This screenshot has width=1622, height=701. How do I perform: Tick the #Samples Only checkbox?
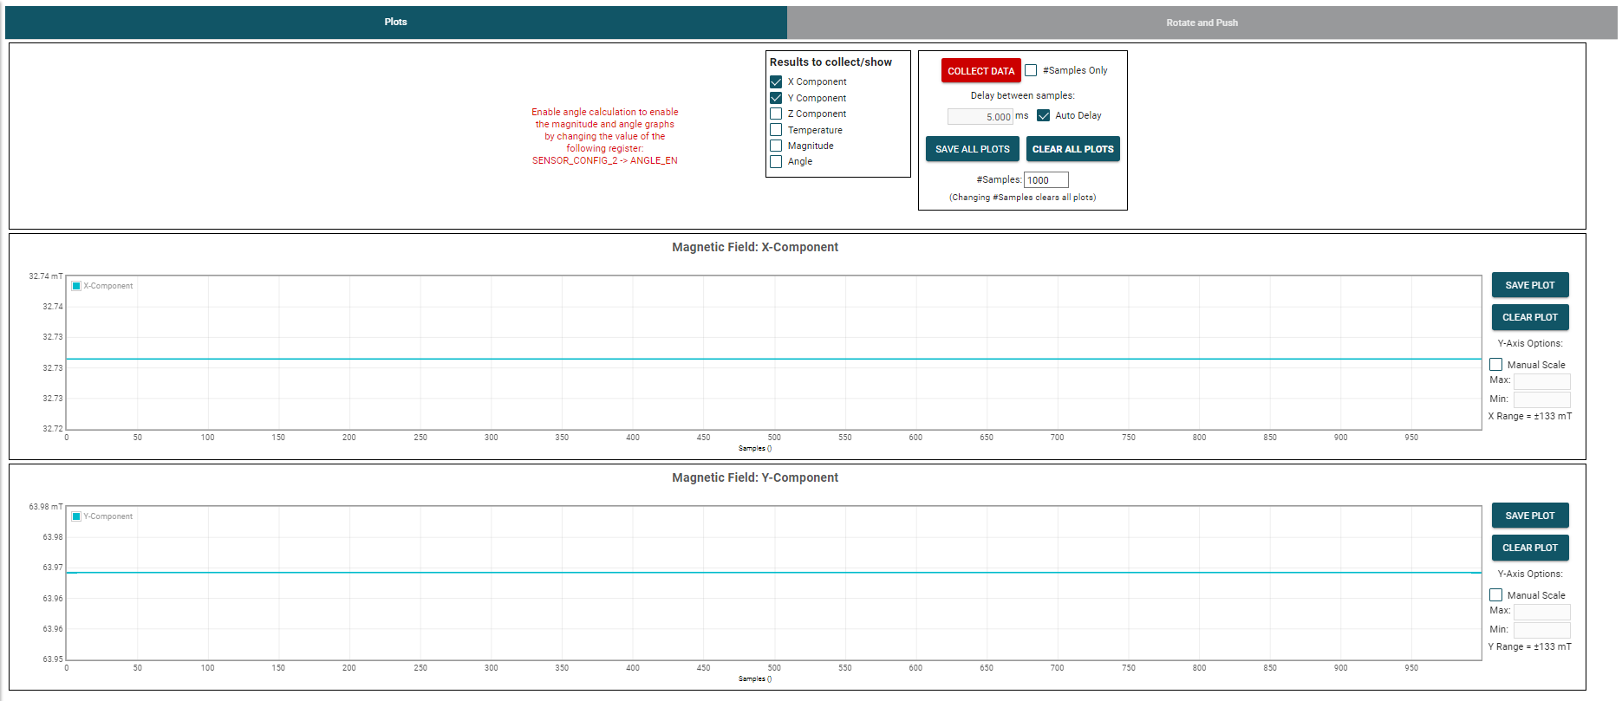coord(1031,70)
